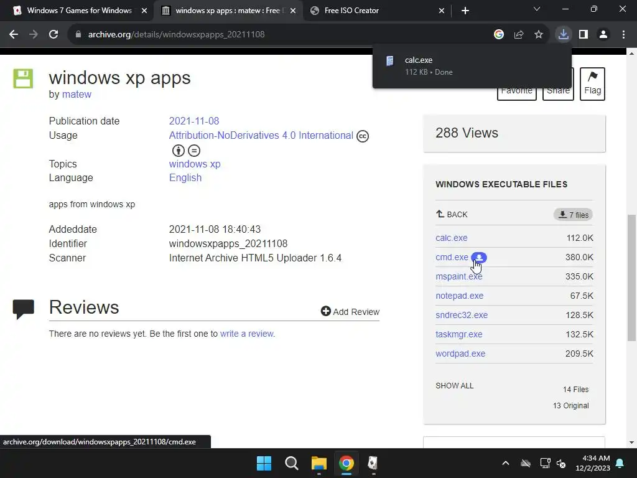637x478 pixels.
Task: Click the CC attribution person icon
Action: 179,151
